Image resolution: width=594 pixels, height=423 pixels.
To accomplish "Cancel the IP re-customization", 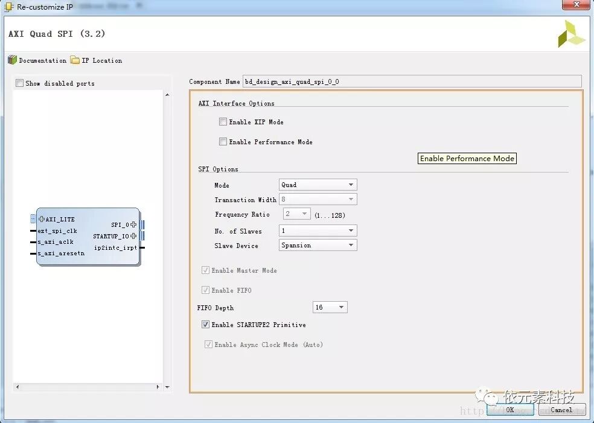I will click(x=561, y=409).
